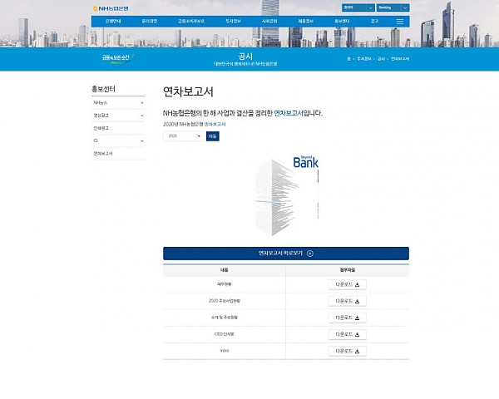Open the 금융소비자보호 nav menu
Viewport: 499px width, 399px height.
click(191, 22)
